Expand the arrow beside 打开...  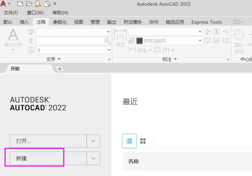tap(93, 141)
